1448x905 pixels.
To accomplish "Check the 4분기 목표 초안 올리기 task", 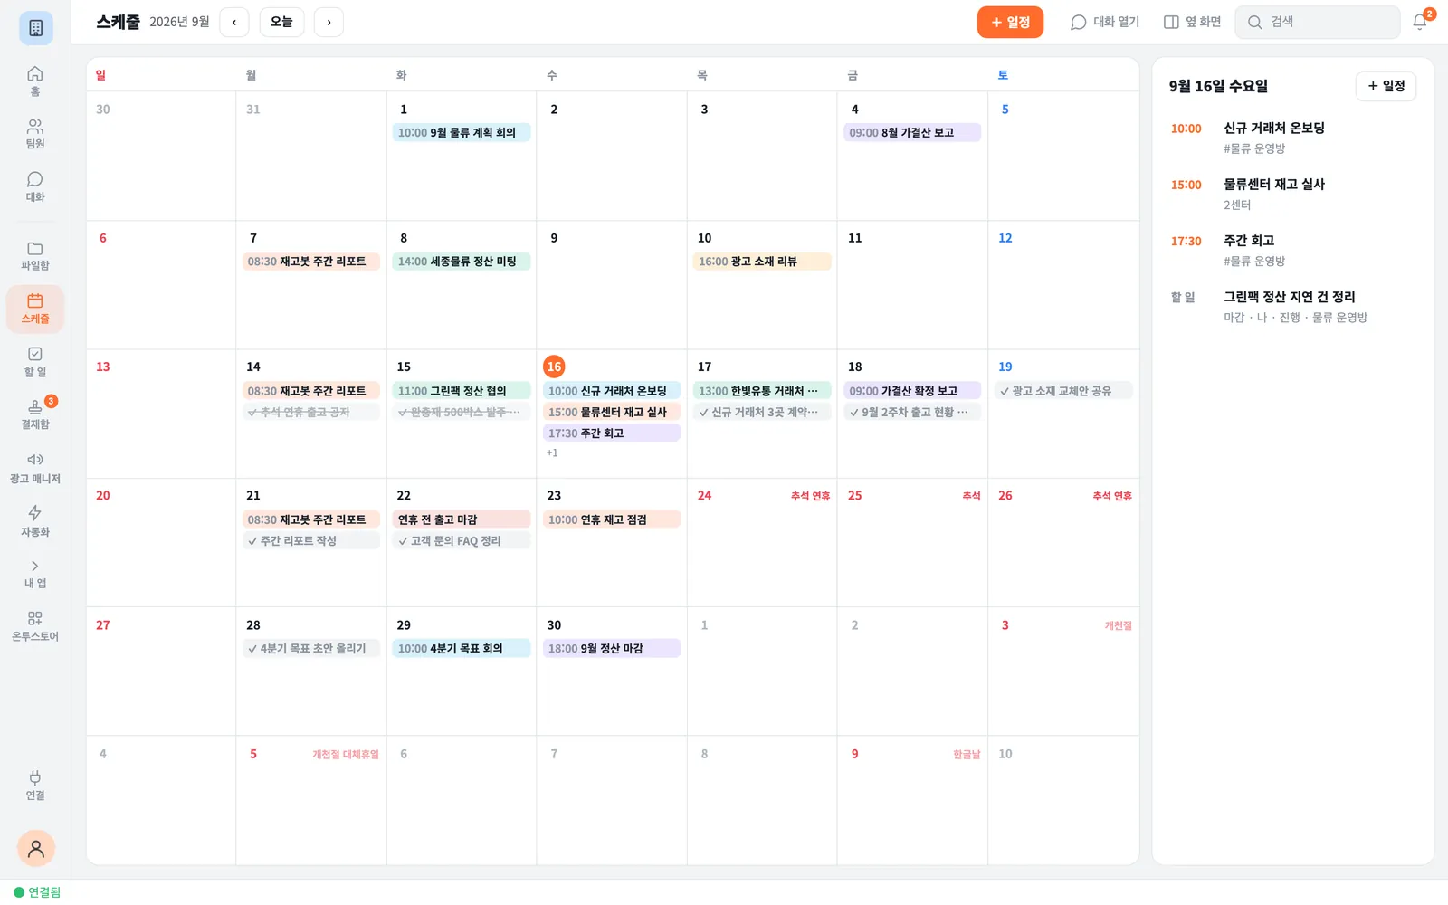I will click(252, 649).
